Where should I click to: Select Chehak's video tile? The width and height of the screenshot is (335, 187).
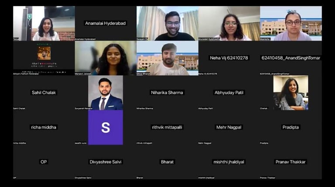pyautogui.click(x=291, y=93)
